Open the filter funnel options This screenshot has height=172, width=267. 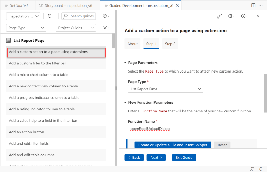point(106,28)
